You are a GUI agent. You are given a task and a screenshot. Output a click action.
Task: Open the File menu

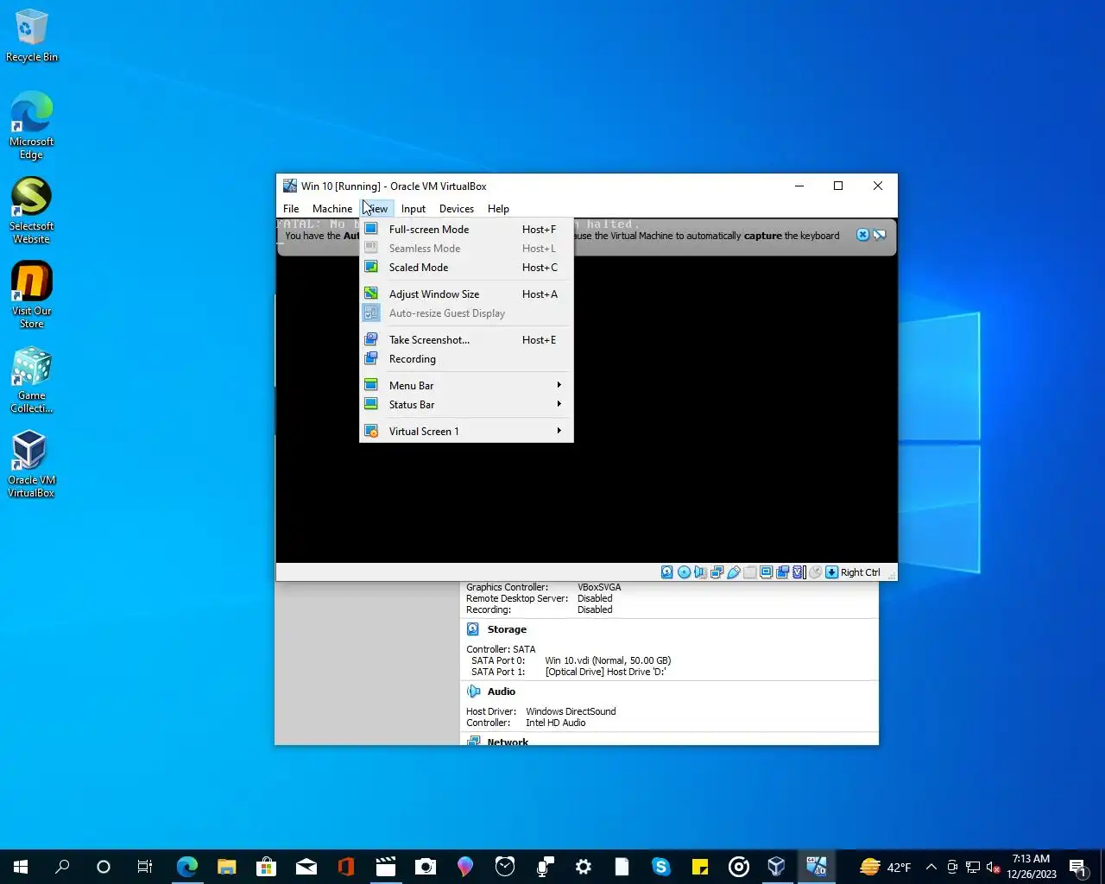(x=291, y=209)
